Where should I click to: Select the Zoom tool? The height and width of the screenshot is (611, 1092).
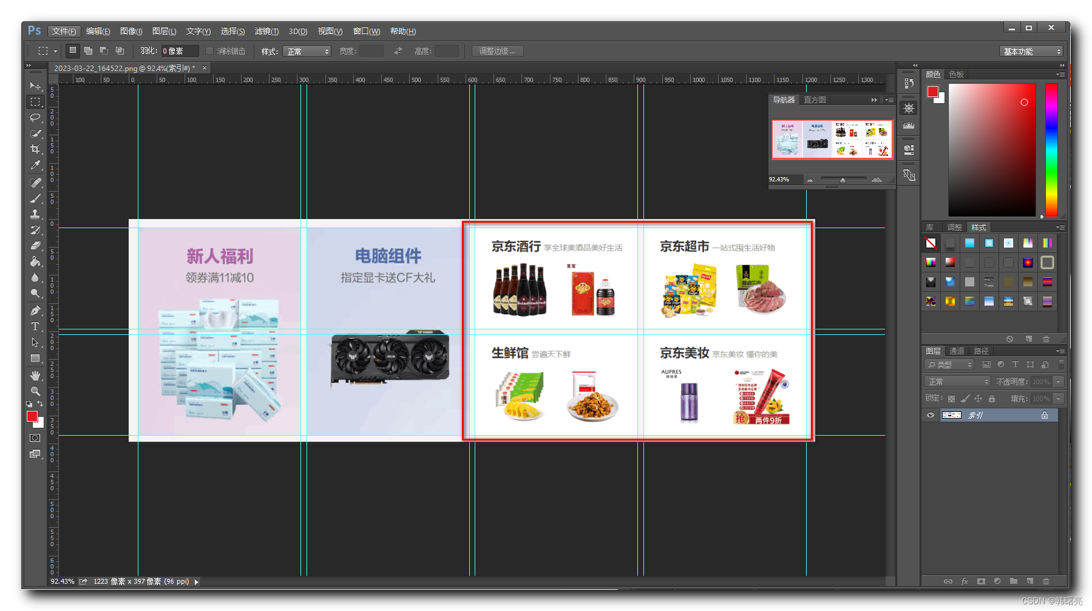click(36, 391)
